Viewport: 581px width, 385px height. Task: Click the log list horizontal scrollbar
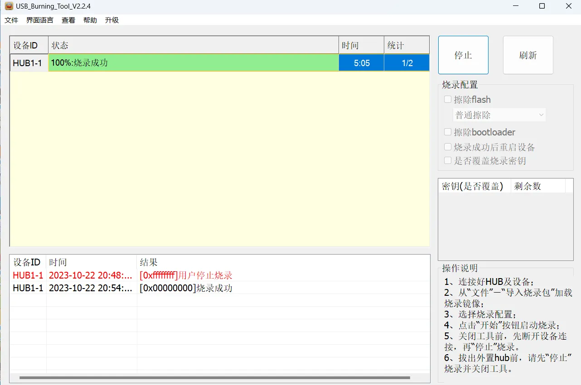[x=215, y=377]
